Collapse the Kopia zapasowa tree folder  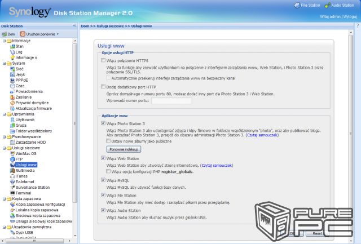click(4, 199)
